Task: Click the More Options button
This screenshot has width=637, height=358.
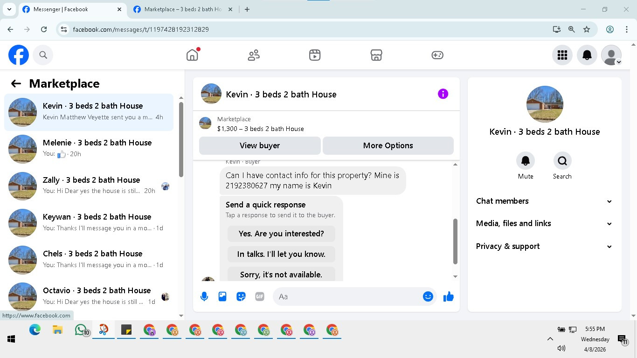Action: pos(388,145)
